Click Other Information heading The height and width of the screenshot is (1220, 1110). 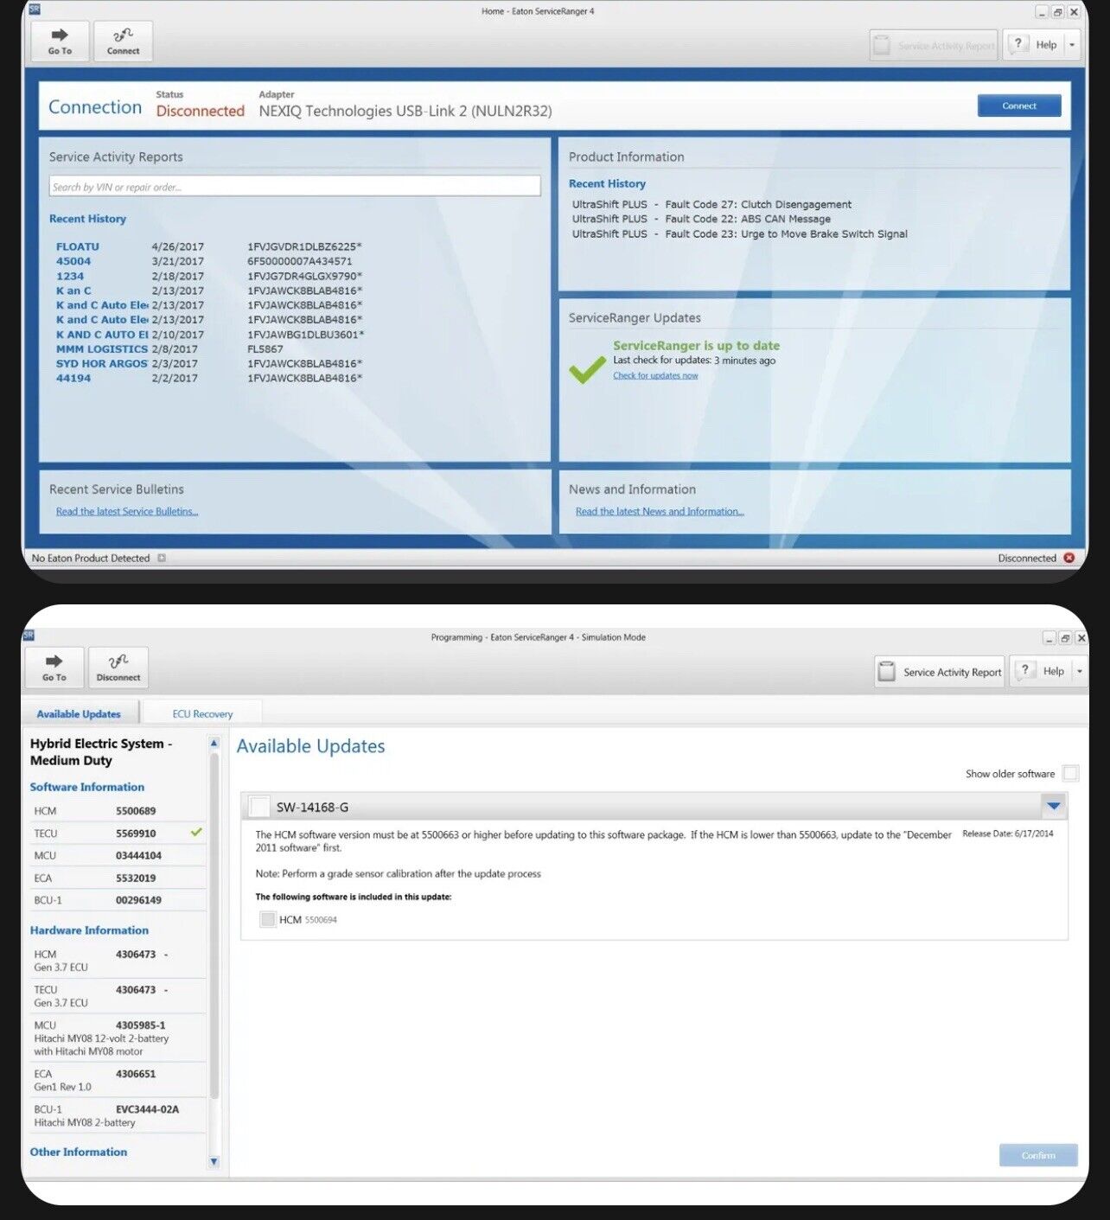[x=79, y=1153]
